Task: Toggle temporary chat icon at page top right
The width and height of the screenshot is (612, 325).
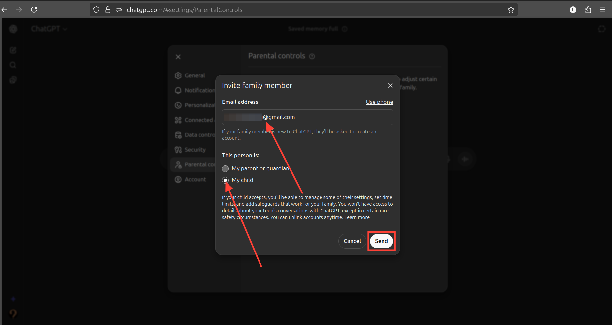Action: tap(602, 29)
